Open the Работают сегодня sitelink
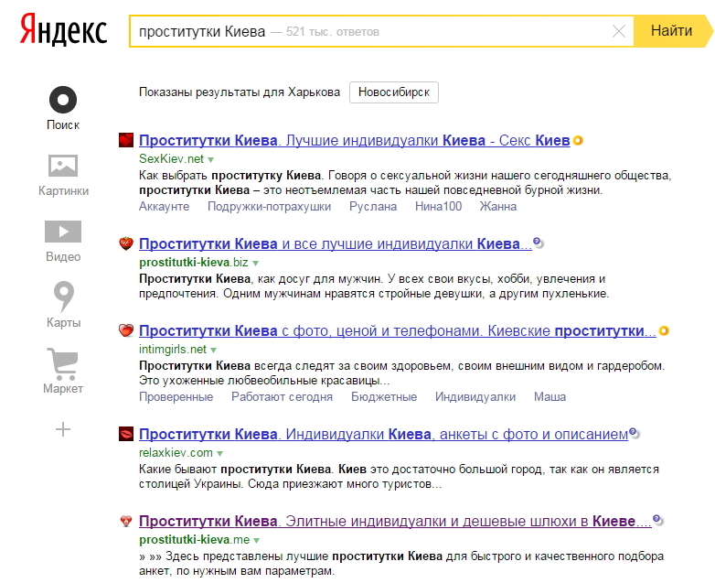The image size is (715, 583). point(282,396)
